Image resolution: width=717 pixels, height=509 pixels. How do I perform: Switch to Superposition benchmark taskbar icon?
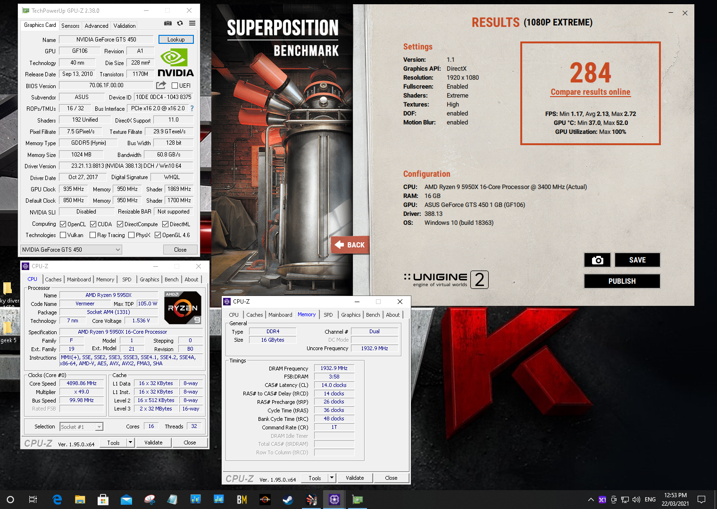point(311,500)
